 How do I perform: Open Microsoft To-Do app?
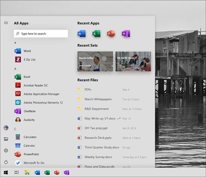click(x=34, y=163)
